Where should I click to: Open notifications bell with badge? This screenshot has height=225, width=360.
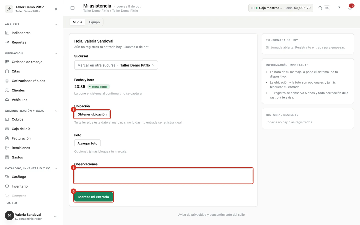(350, 8)
